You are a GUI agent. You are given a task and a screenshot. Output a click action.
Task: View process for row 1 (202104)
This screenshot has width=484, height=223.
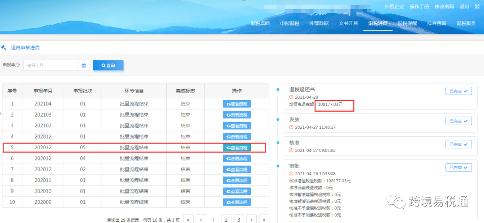pos(237,104)
